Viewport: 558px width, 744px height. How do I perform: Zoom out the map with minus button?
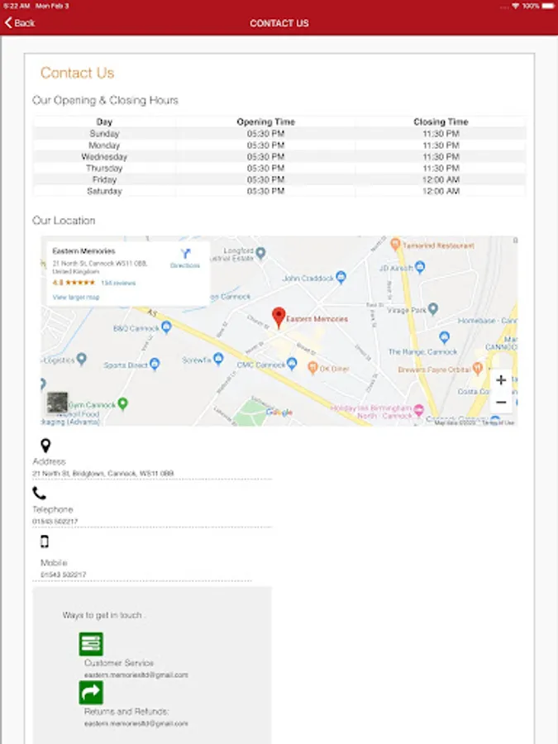501,403
